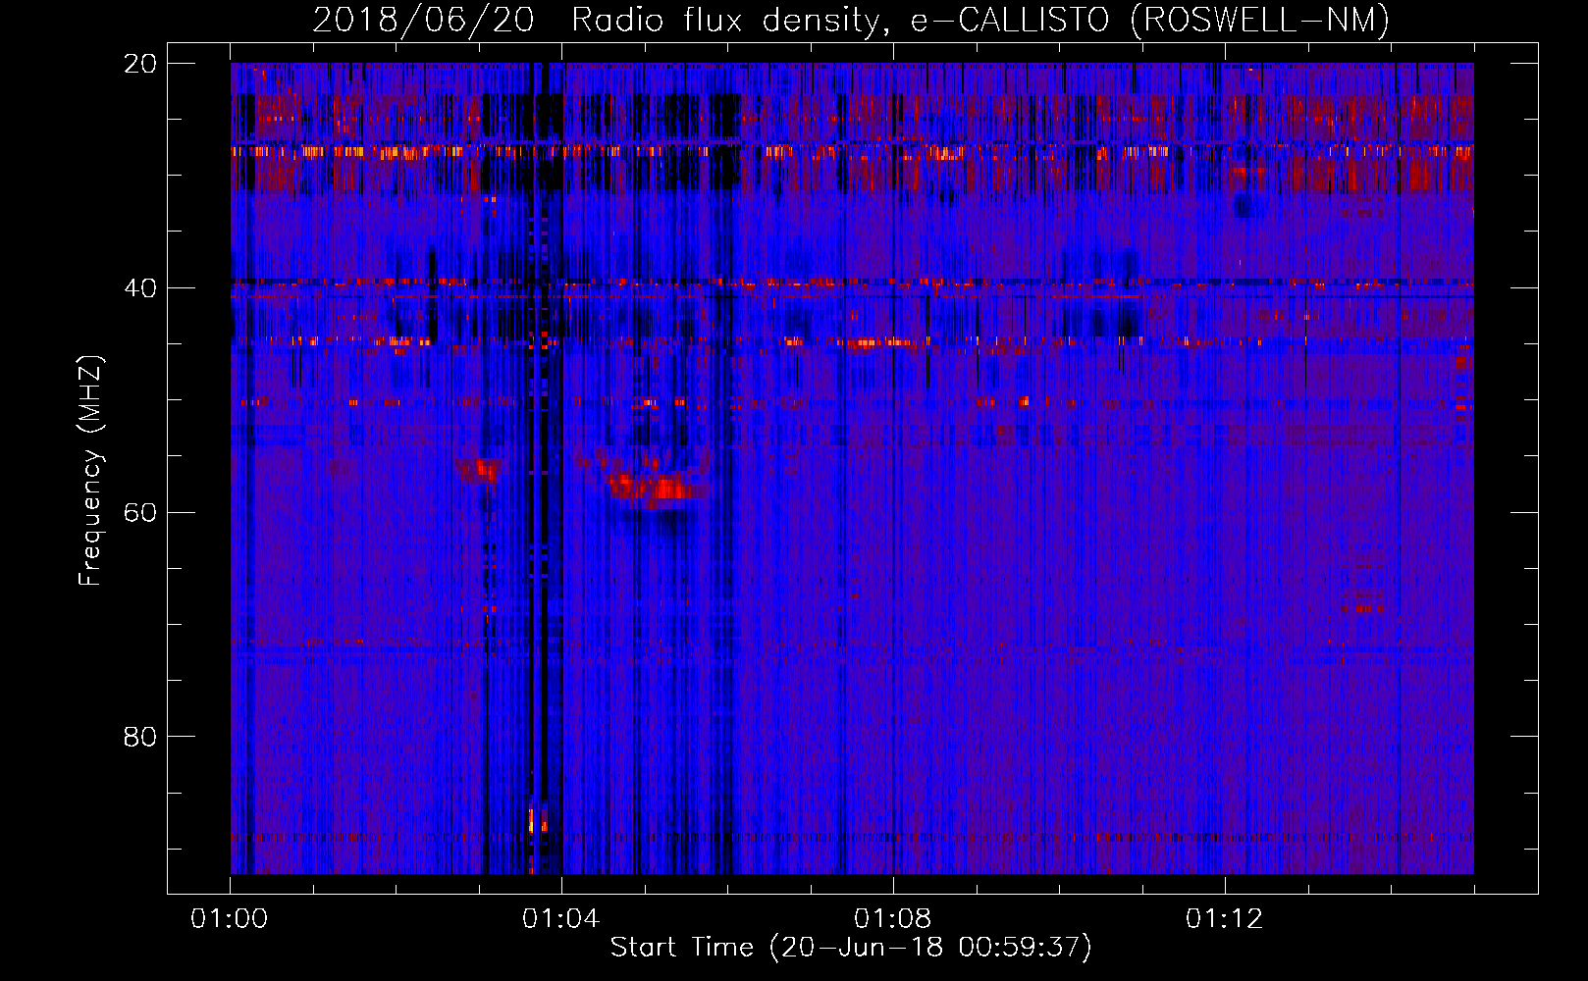The width and height of the screenshot is (1588, 981).
Task: Click the time tick label '01:12'
Action: pyautogui.click(x=1224, y=919)
